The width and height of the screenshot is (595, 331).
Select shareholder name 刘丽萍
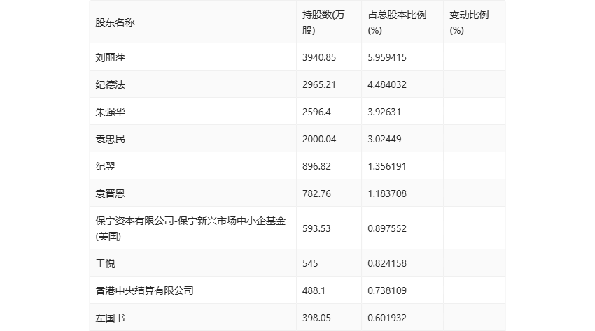(110, 57)
